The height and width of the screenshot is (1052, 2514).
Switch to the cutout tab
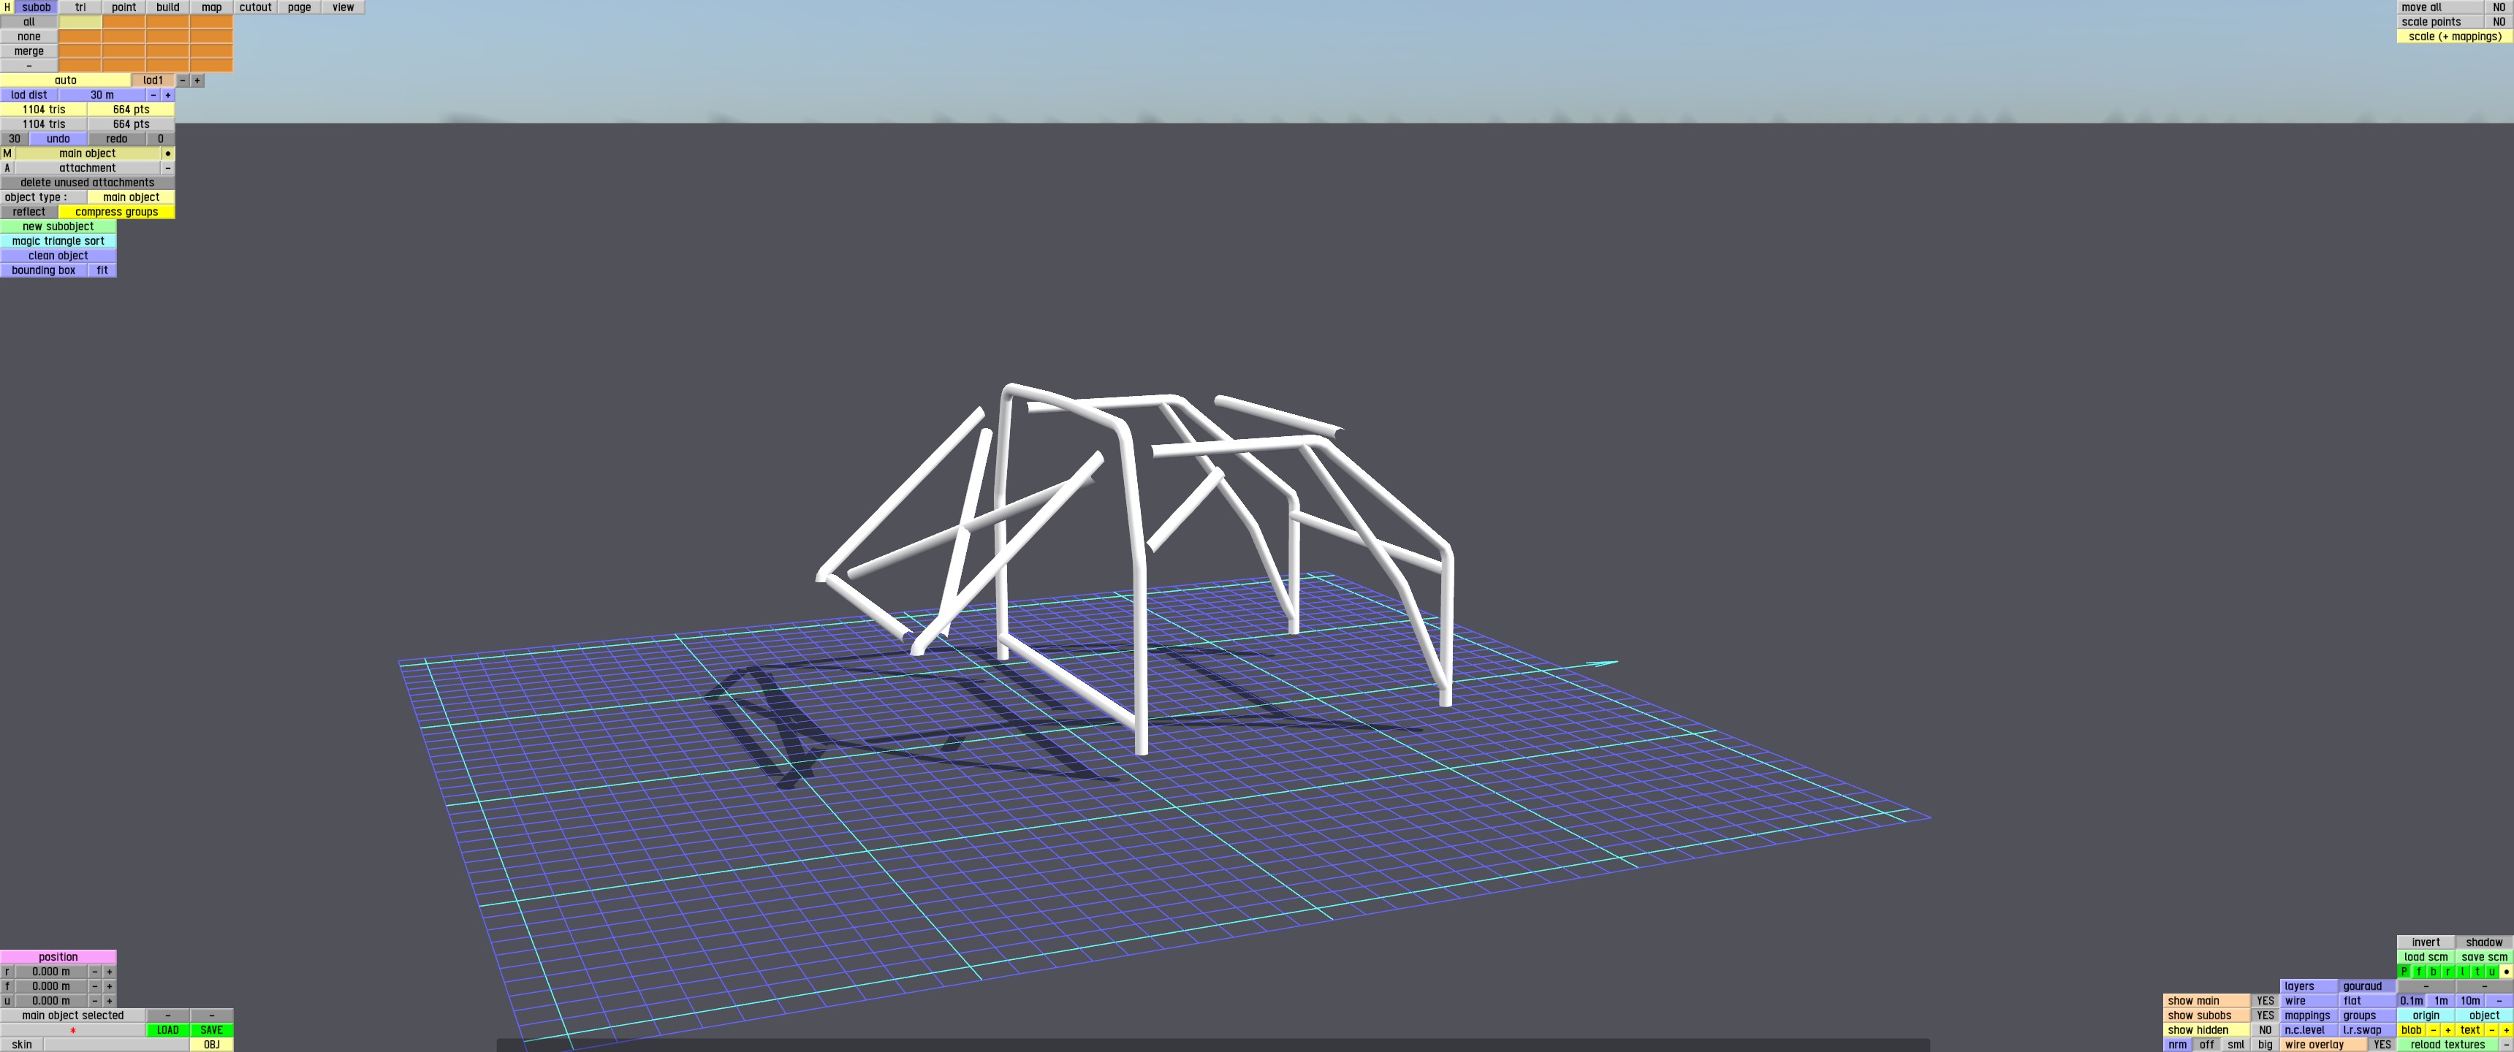(256, 7)
